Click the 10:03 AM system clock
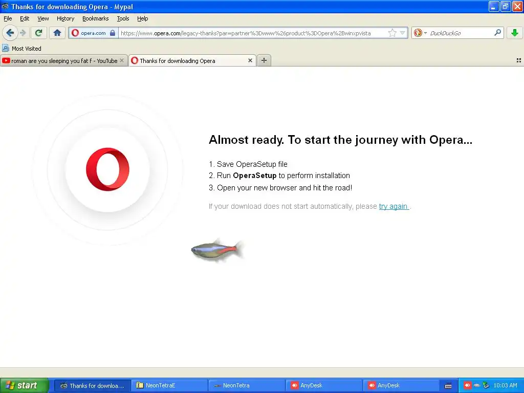 pyautogui.click(x=505, y=386)
